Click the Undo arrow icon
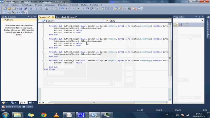210x118 pixels. 63,9
